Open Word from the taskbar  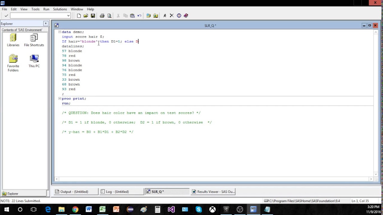pyautogui.click(x=89, y=210)
